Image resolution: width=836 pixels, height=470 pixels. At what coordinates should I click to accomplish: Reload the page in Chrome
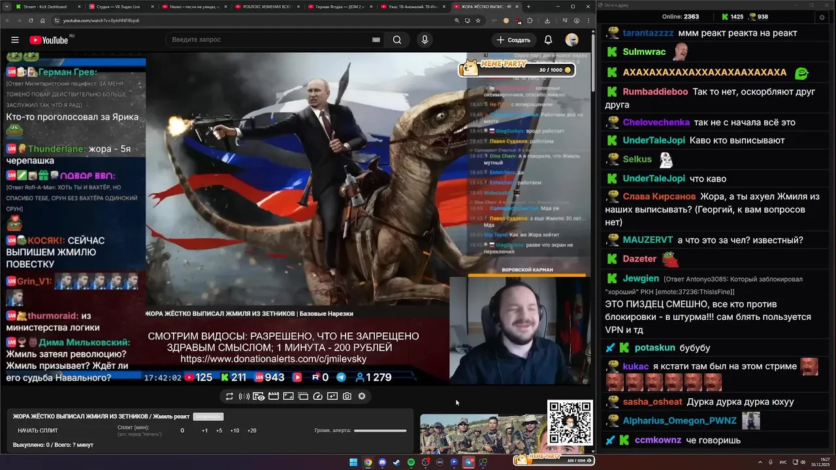pyautogui.click(x=31, y=20)
